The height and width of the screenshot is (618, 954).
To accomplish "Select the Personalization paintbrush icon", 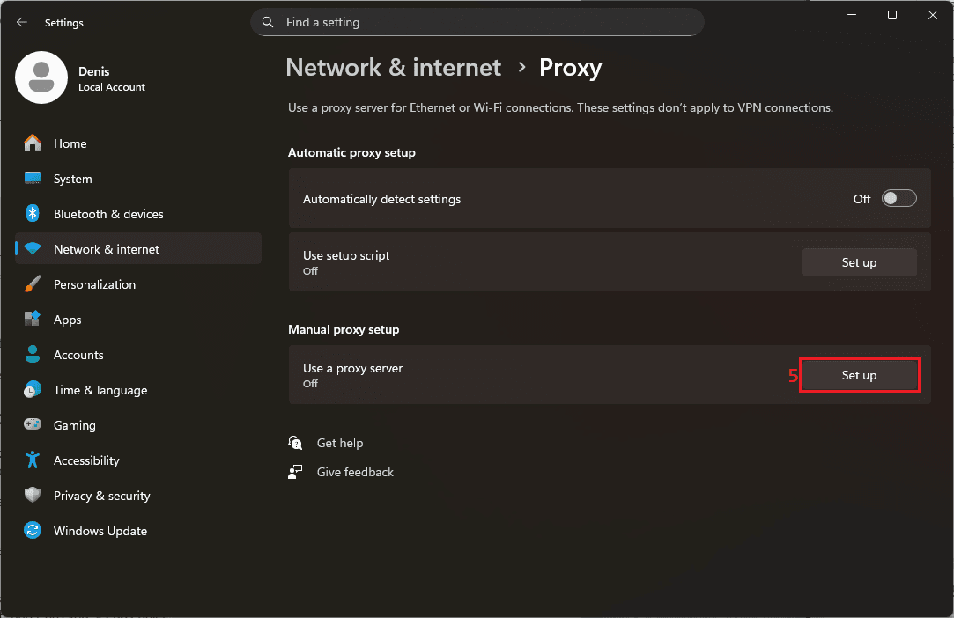I will pyautogui.click(x=33, y=284).
